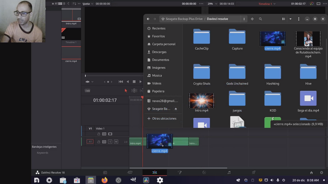Viewport: 328px width, 184px height.
Task: Switch to the Cut page
Action: coord(130,172)
